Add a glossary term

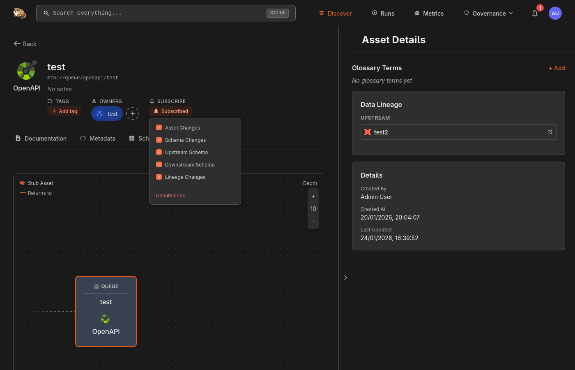(557, 68)
